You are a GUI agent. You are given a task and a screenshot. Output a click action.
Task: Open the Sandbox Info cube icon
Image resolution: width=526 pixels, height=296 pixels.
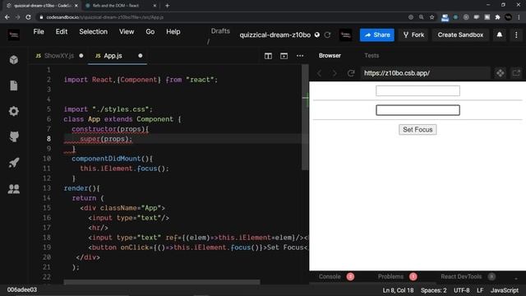pyautogui.click(x=14, y=60)
